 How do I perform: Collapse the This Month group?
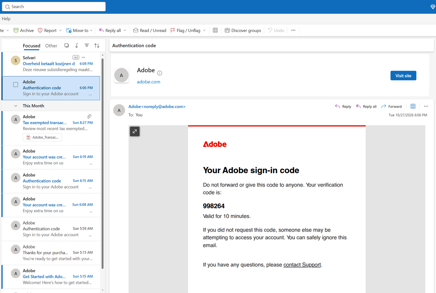pos(16,106)
